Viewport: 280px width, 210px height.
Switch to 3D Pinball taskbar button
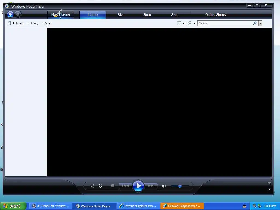click(51, 206)
